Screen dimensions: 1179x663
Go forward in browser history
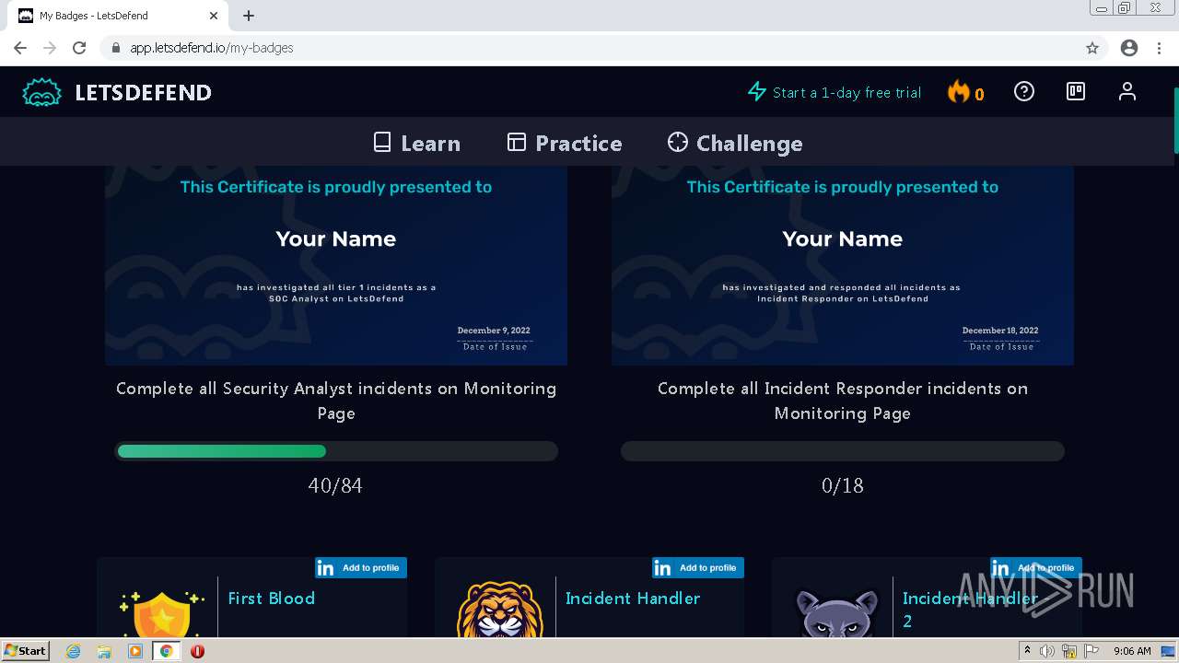(x=50, y=48)
